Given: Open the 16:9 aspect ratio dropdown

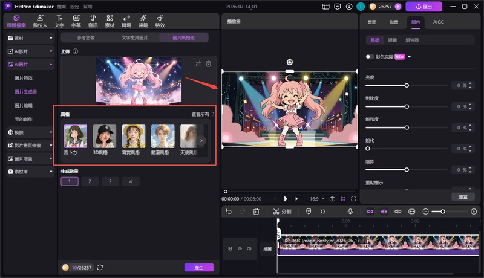Looking at the screenshot, I should [x=317, y=199].
